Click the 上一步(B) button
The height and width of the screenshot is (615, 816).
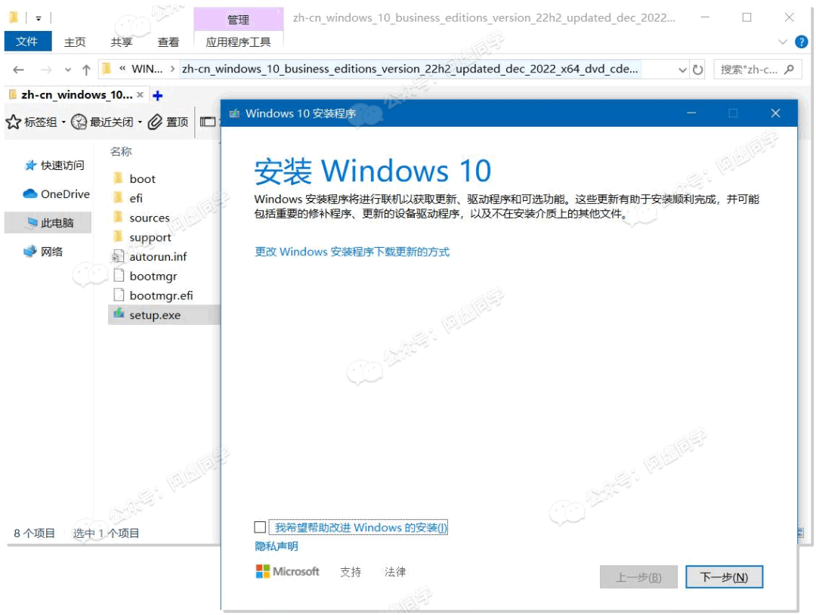(638, 576)
